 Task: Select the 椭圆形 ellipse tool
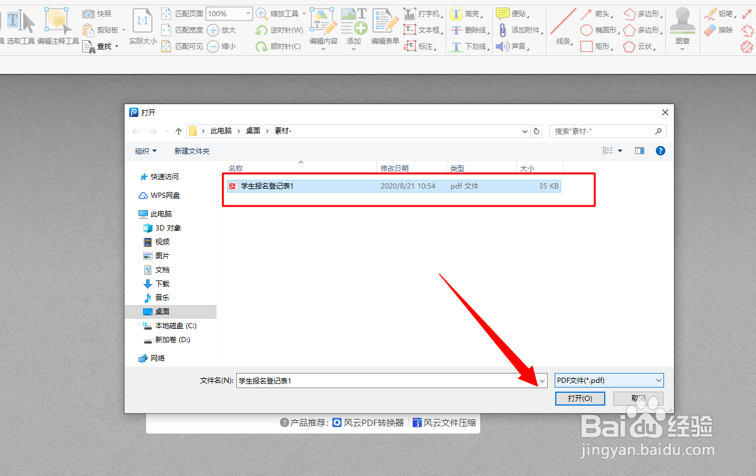[599, 30]
